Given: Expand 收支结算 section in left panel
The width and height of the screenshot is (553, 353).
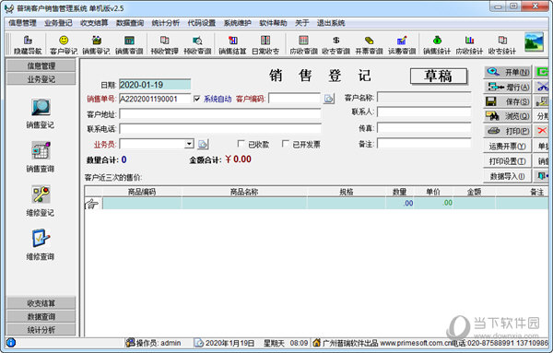Looking at the screenshot, I should (x=41, y=303).
